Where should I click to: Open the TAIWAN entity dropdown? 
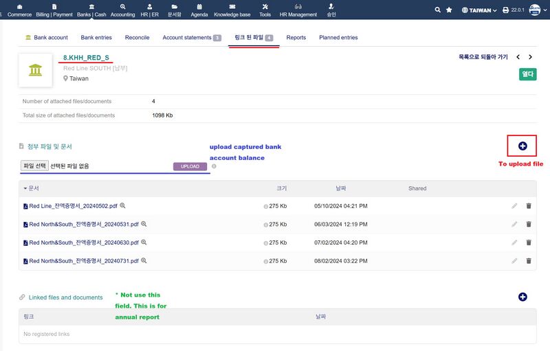click(x=479, y=10)
